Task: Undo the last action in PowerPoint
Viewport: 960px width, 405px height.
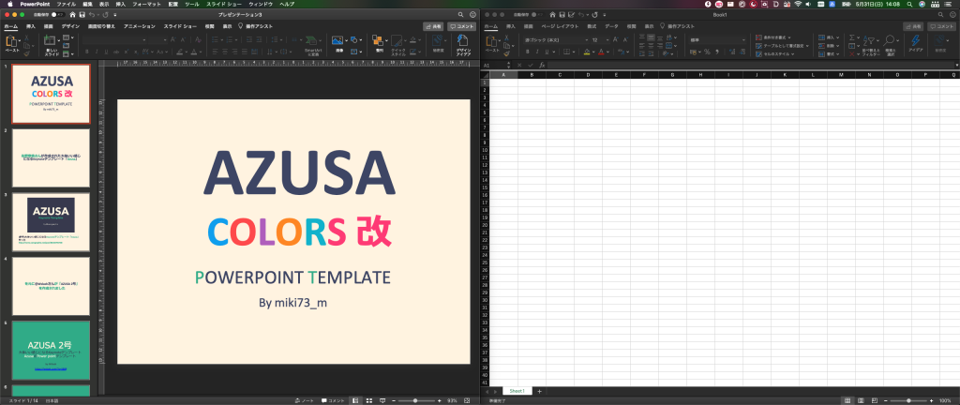Action: [x=92, y=14]
